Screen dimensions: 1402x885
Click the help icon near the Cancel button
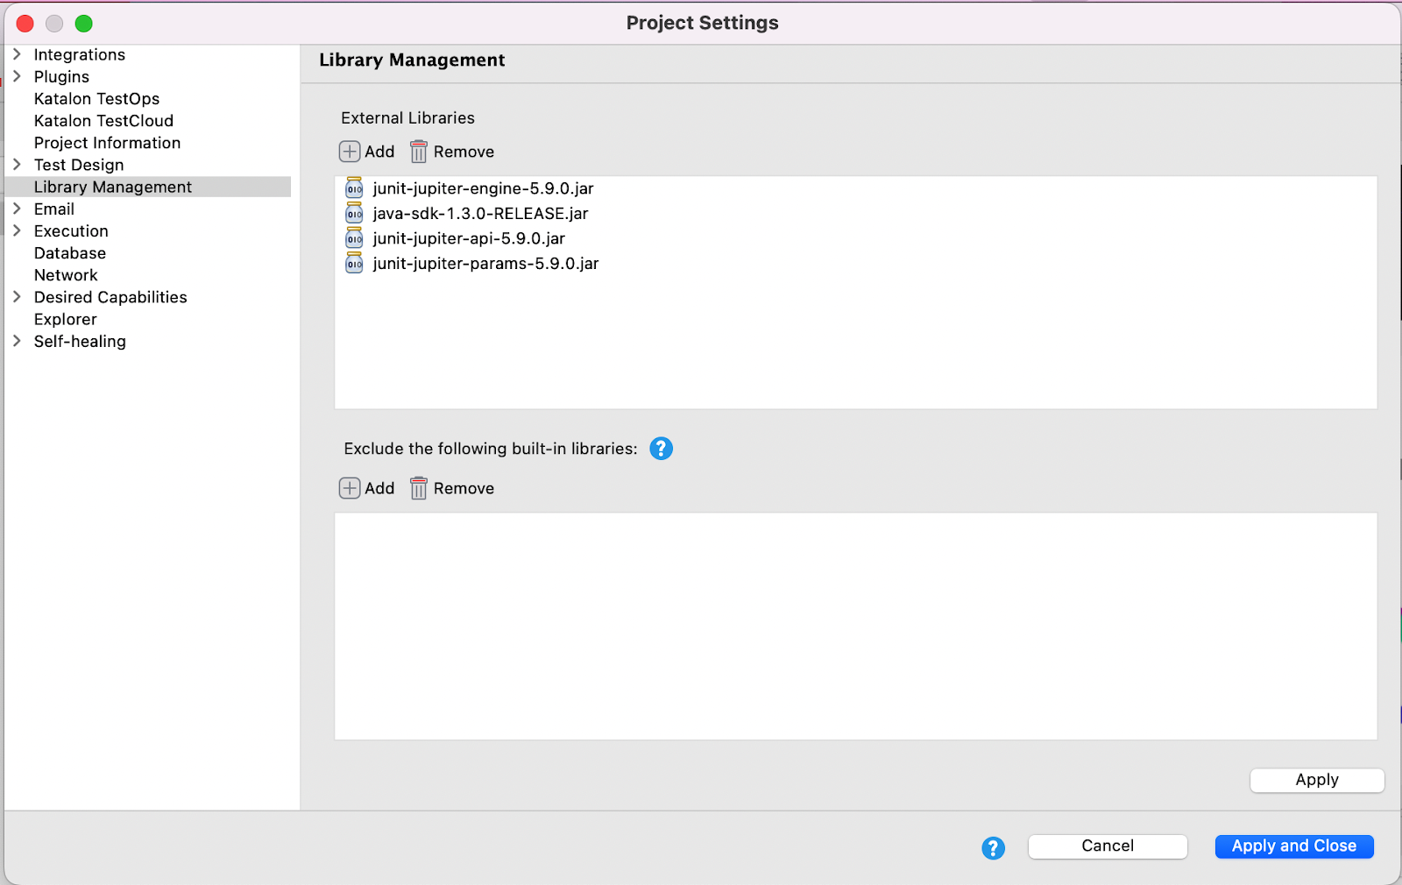point(993,848)
